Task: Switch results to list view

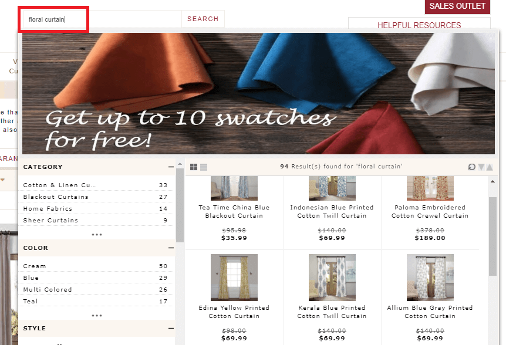Action: [x=203, y=167]
